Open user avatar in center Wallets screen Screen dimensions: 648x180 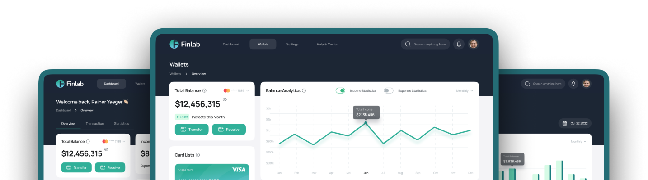(x=473, y=44)
